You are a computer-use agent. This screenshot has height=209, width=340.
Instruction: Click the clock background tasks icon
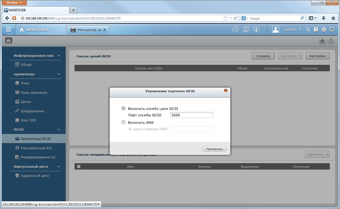[x=235, y=30]
